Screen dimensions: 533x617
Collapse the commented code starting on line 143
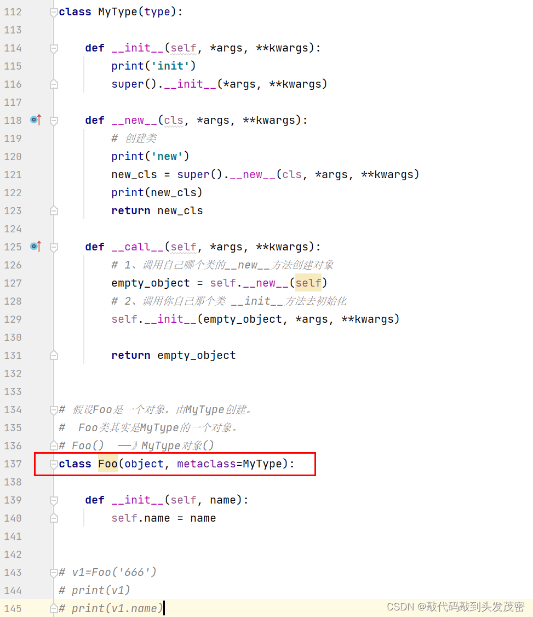[54, 573]
